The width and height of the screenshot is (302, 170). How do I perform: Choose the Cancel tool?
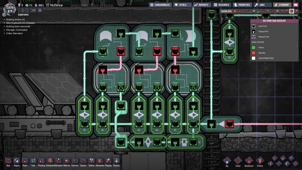point(238,161)
